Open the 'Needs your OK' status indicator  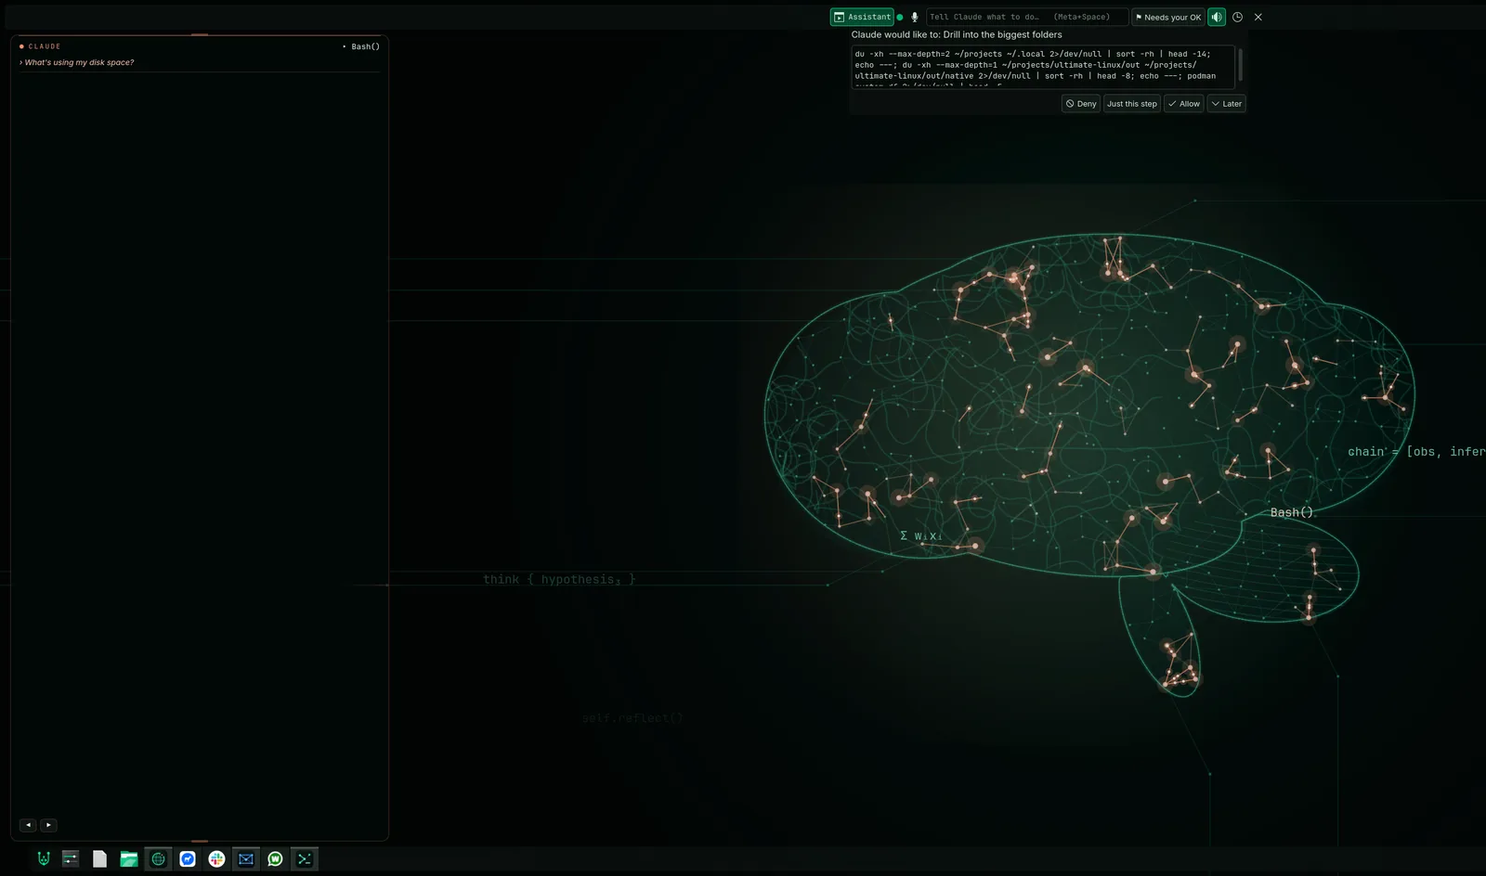(x=1168, y=17)
